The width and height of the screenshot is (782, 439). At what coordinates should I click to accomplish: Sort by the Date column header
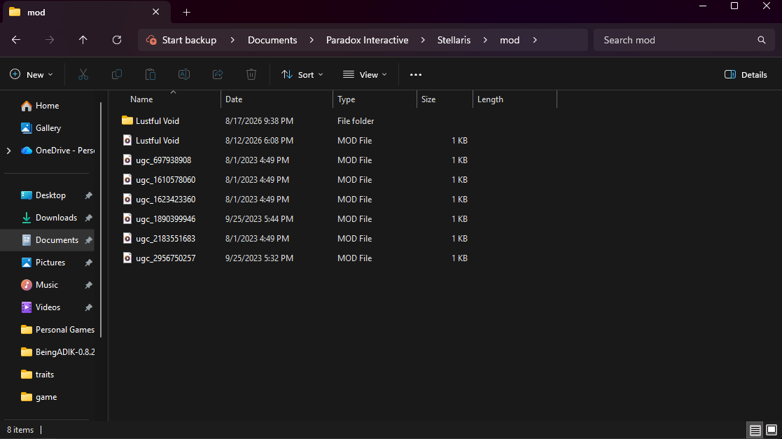coord(277,99)
